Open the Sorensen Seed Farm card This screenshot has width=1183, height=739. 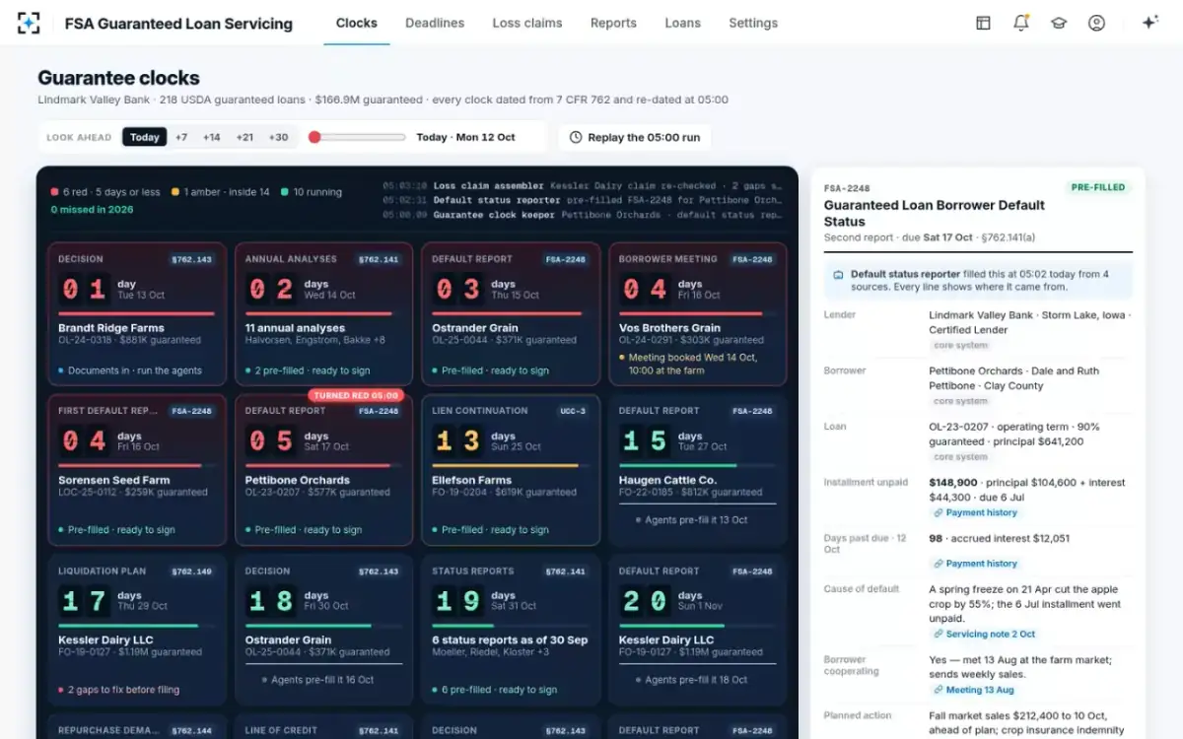point(136,470)
